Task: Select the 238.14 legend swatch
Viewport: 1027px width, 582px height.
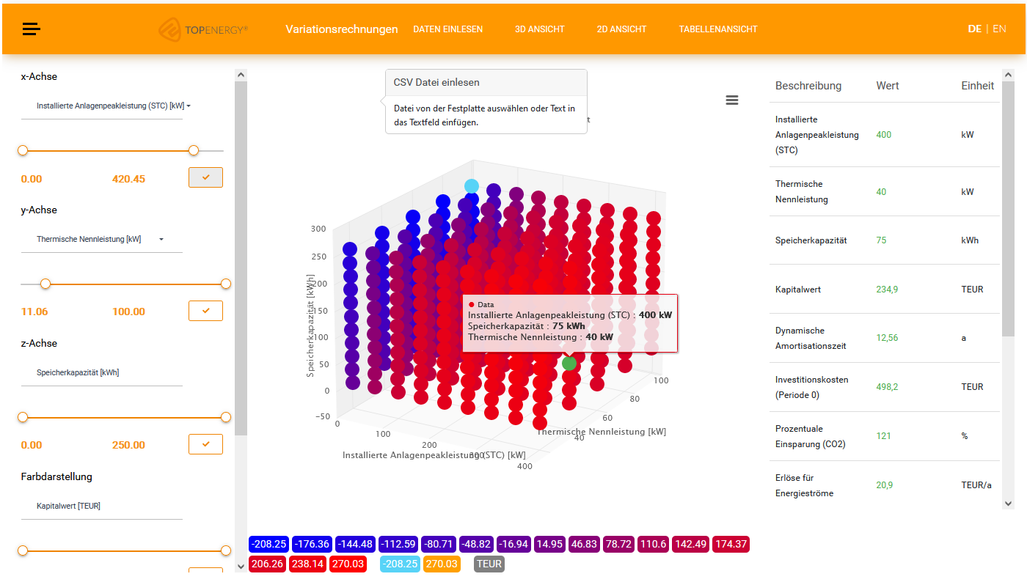Action: 308,564
